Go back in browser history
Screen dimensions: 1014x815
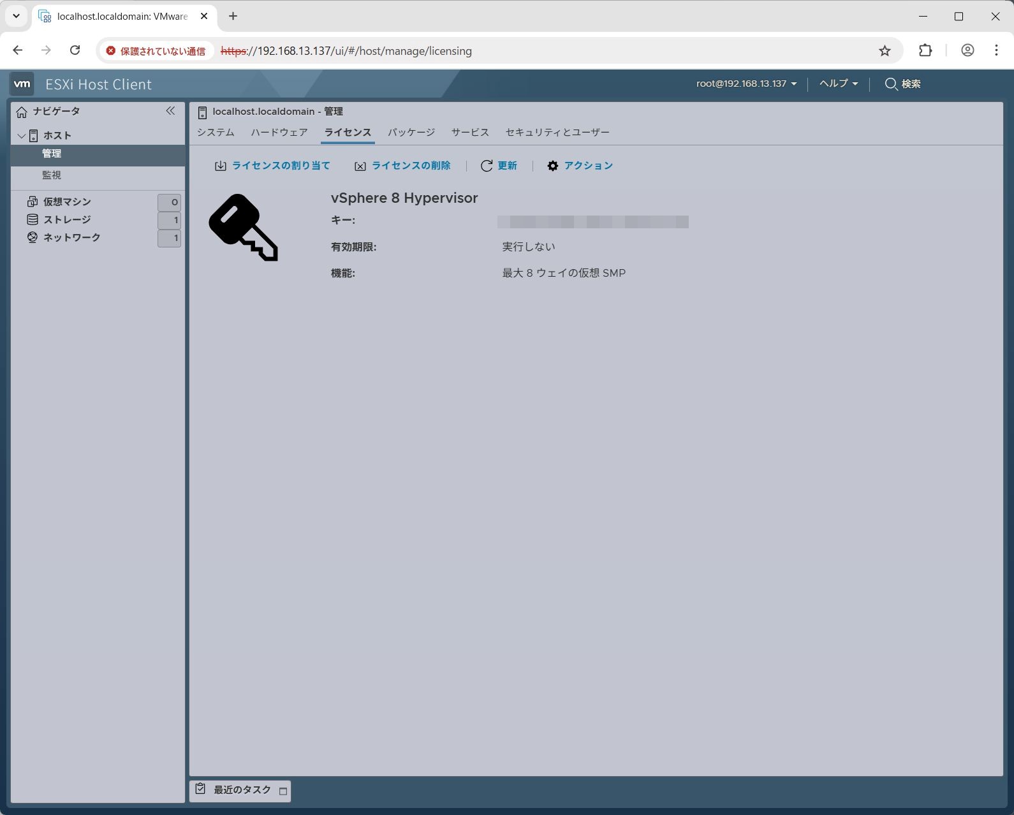18,50
